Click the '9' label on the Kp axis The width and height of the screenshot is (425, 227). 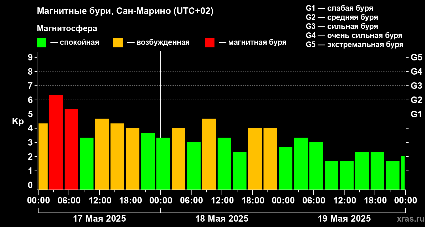pyautogui.click(x=31, y=57)
